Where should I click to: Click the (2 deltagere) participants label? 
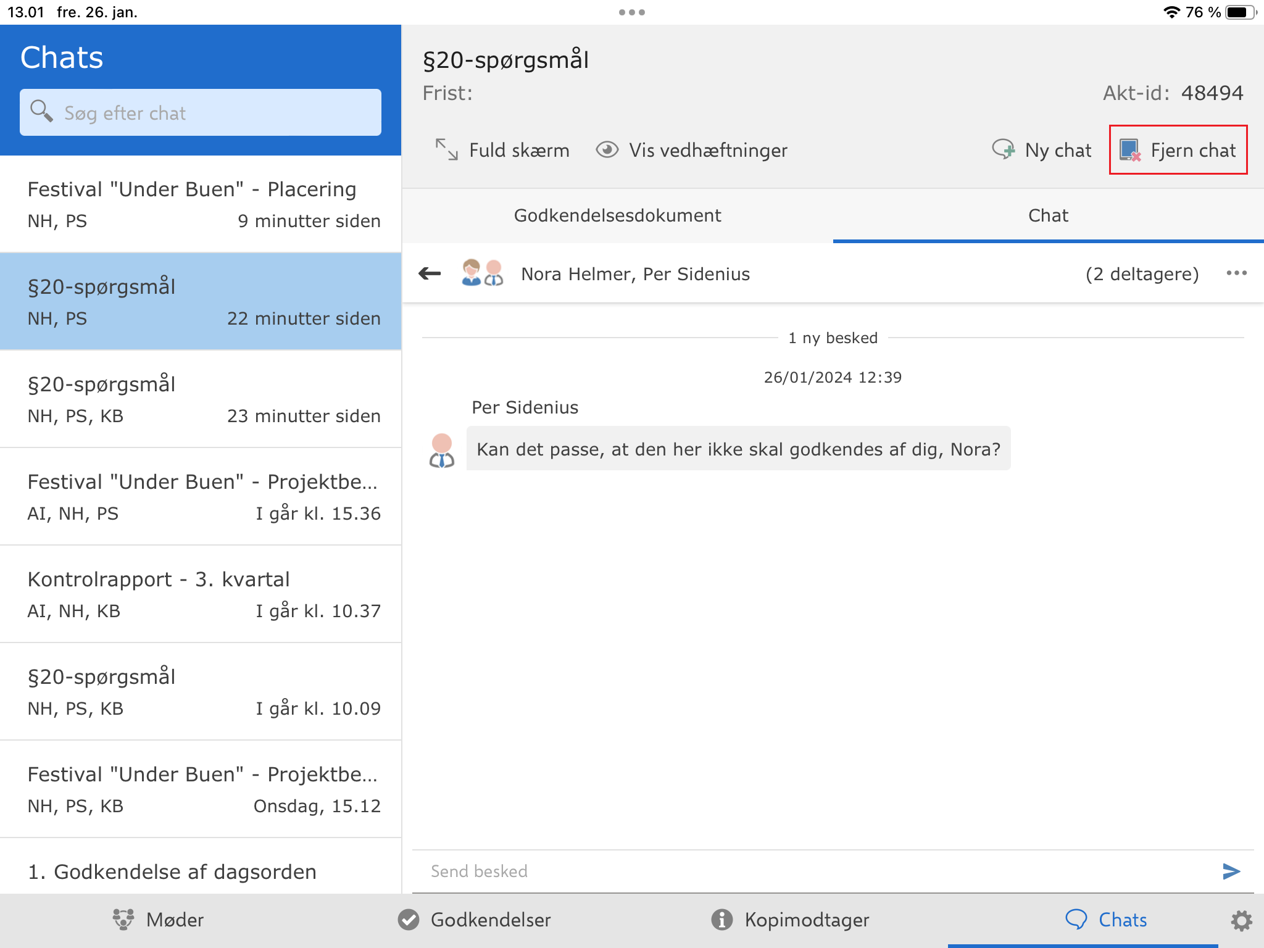pyautogui.click(x=1142, y=273)
